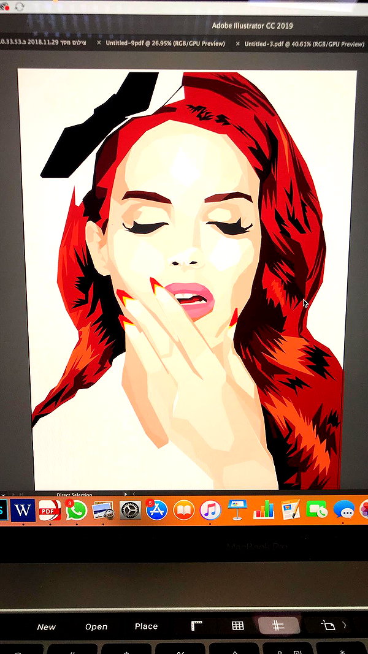Open System Preferences gear icon
The height and width of the screenshot is (654, 368).
coord(130,510)
